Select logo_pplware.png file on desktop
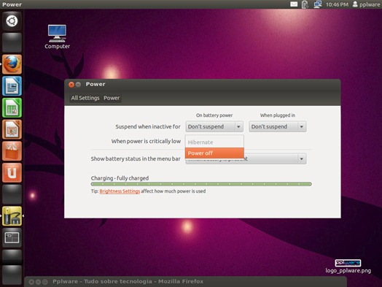 [348, 267]
